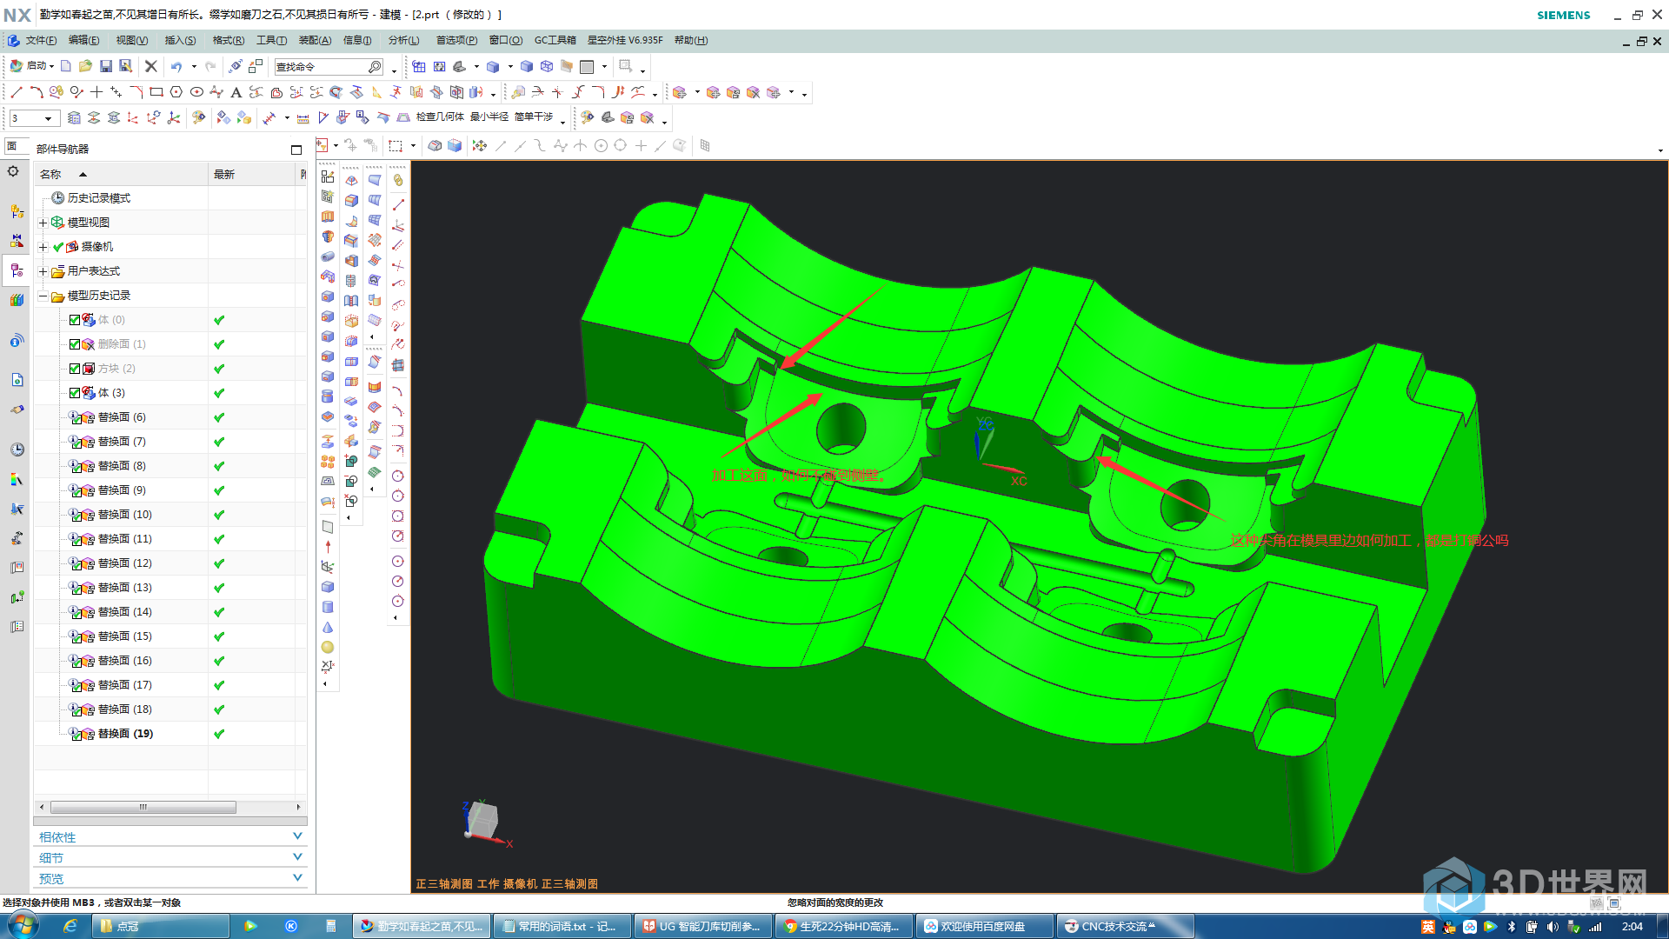
Task: Expand the 模型视图 tree node
Action: pos(43,223)
